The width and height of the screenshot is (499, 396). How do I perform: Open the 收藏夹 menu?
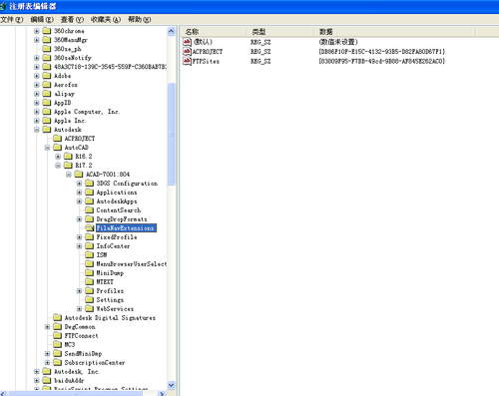(x=106, y=20)
